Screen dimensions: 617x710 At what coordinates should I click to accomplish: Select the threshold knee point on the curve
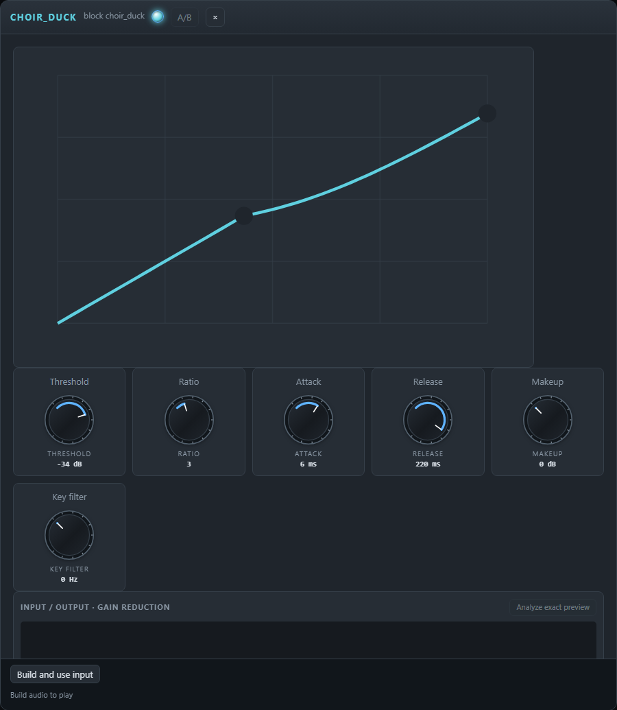[243, 216]
